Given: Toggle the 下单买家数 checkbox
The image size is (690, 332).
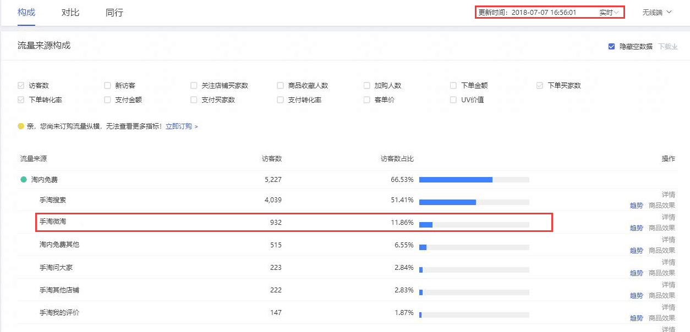Looking at the screenshot, I should (x=540, y=86).
